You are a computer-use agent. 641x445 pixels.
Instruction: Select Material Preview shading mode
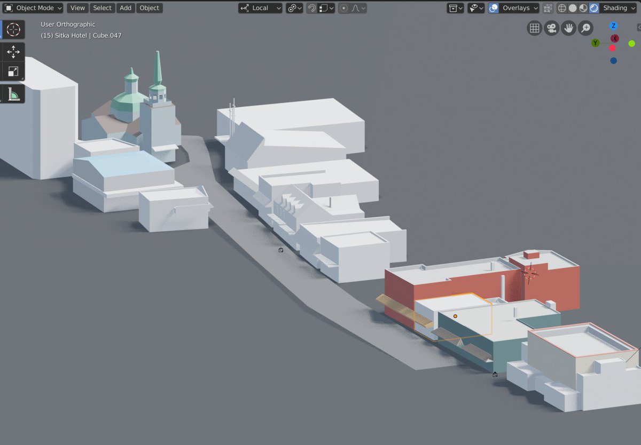[583, 7]
